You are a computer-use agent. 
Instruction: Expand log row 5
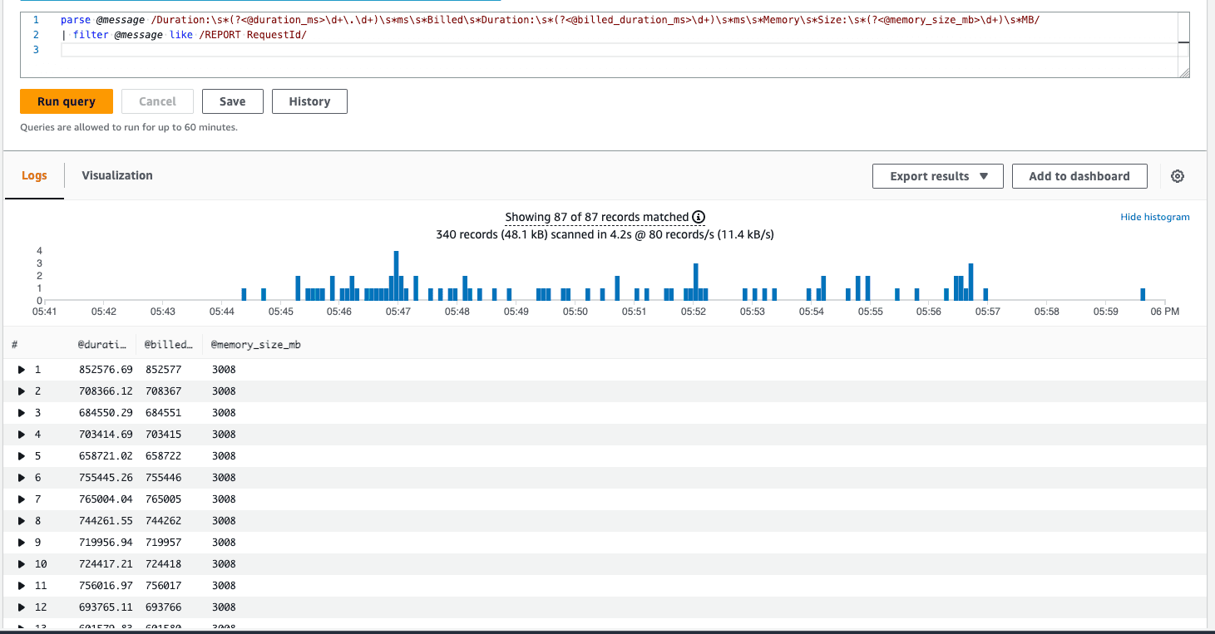22,455
